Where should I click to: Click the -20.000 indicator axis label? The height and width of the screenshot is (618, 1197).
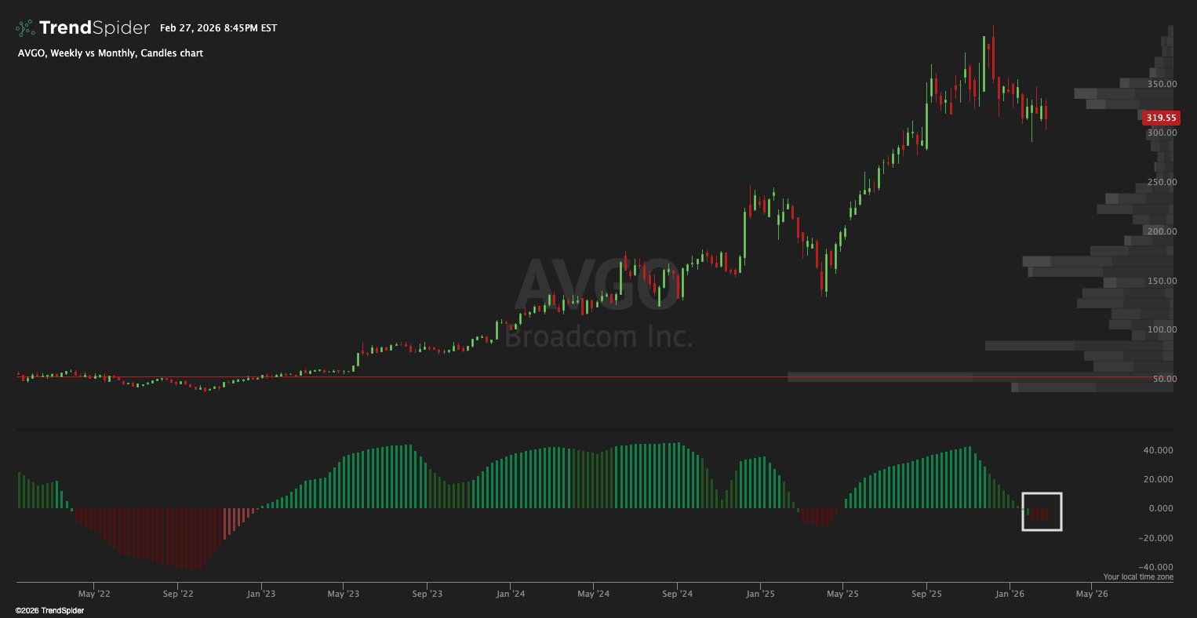(1158, 538)
